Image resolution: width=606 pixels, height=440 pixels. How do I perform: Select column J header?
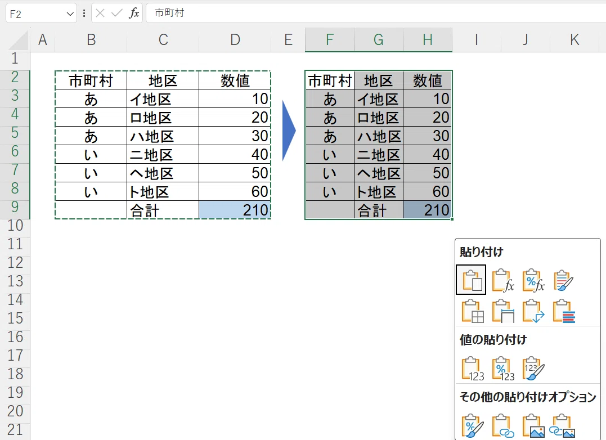526,40
